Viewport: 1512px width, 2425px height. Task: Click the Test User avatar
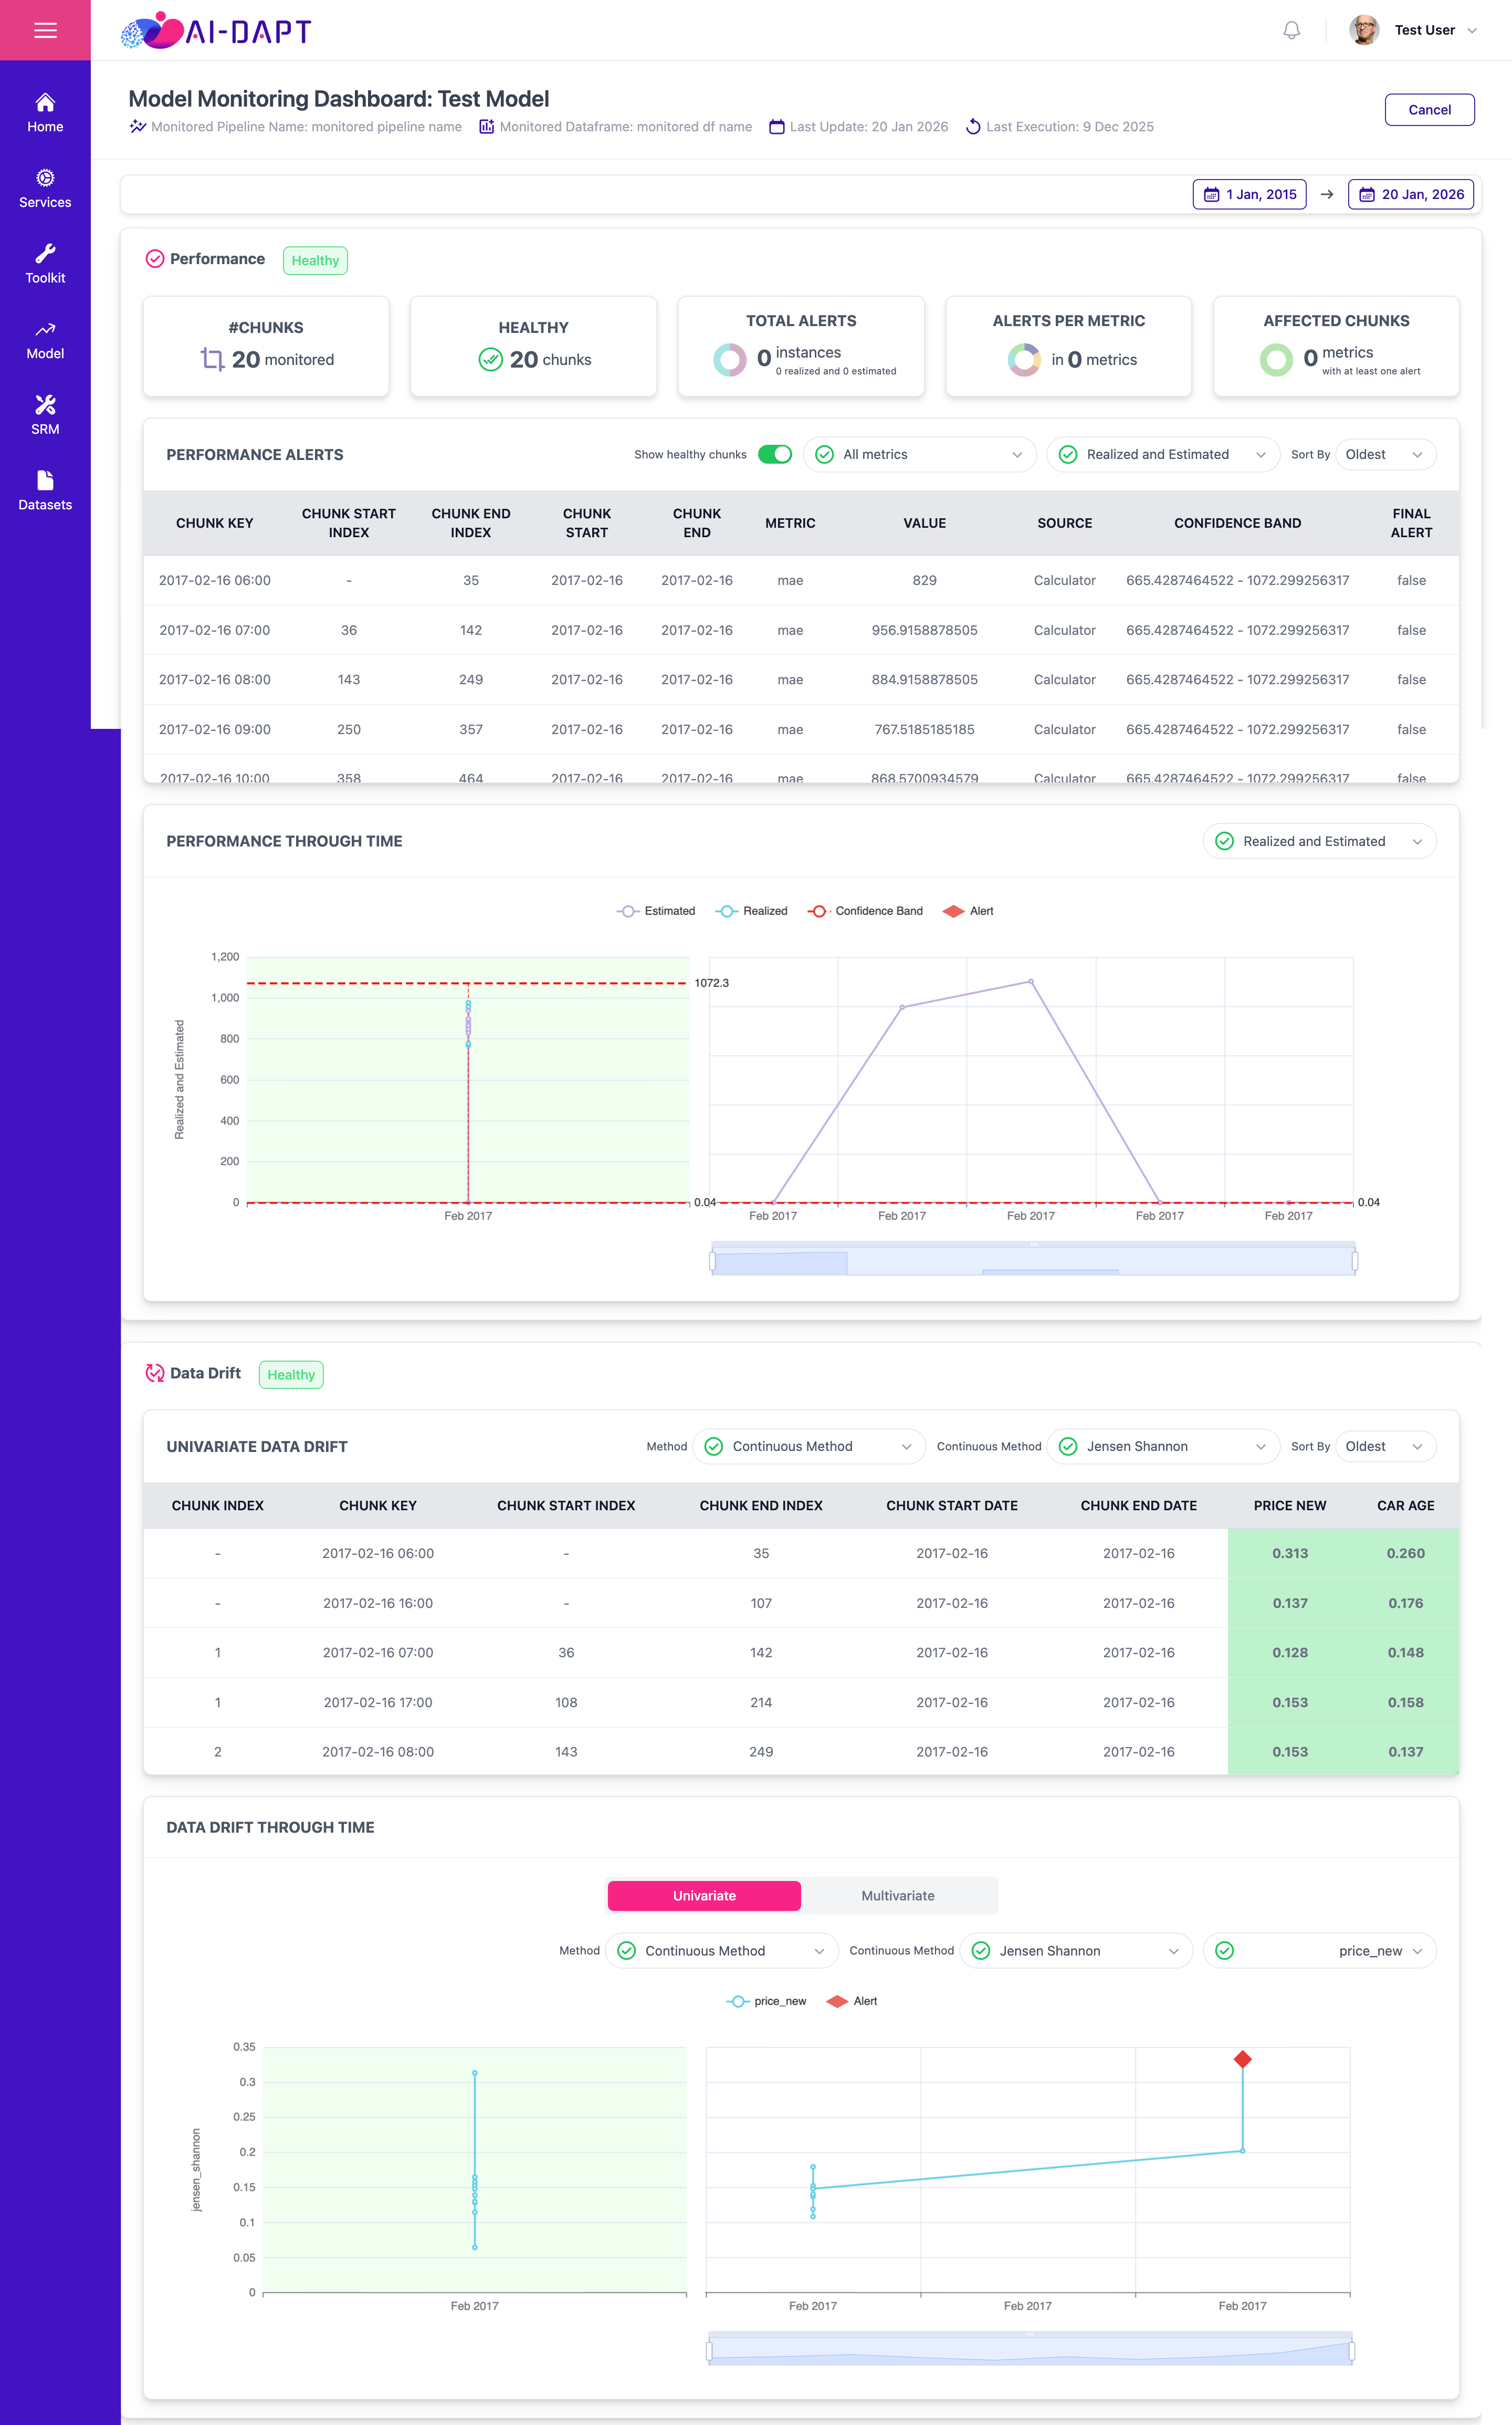tap(1364, 30)
